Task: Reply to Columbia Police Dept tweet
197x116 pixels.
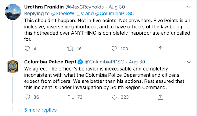Action: 27,97
